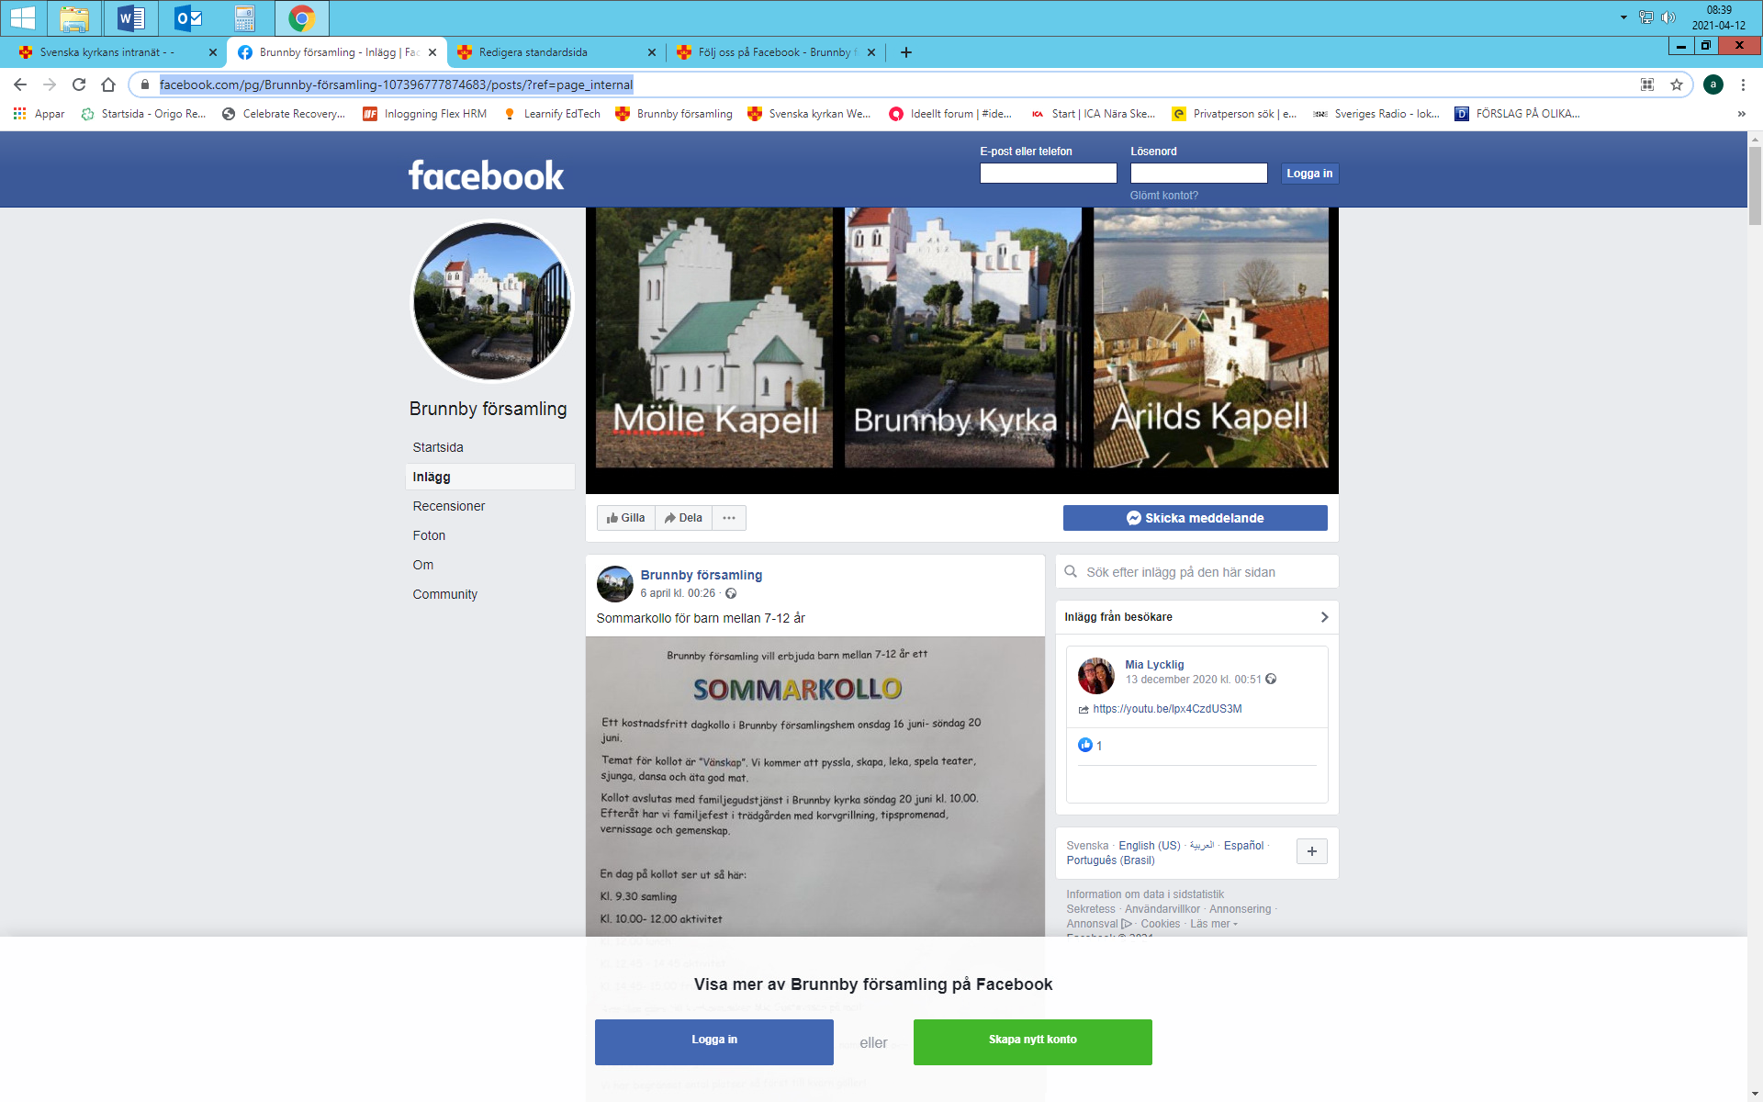Image resolution: width=1763 pixels, height=1102 pixels.
Task: Click the Gilla thumbs-up button
Action: (x=626, y=518)
